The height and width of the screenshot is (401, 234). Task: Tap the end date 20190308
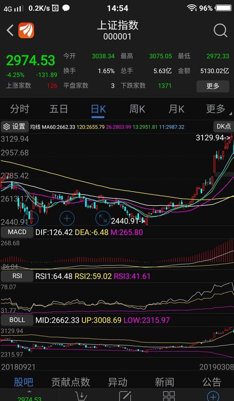[x=217, y=367]
